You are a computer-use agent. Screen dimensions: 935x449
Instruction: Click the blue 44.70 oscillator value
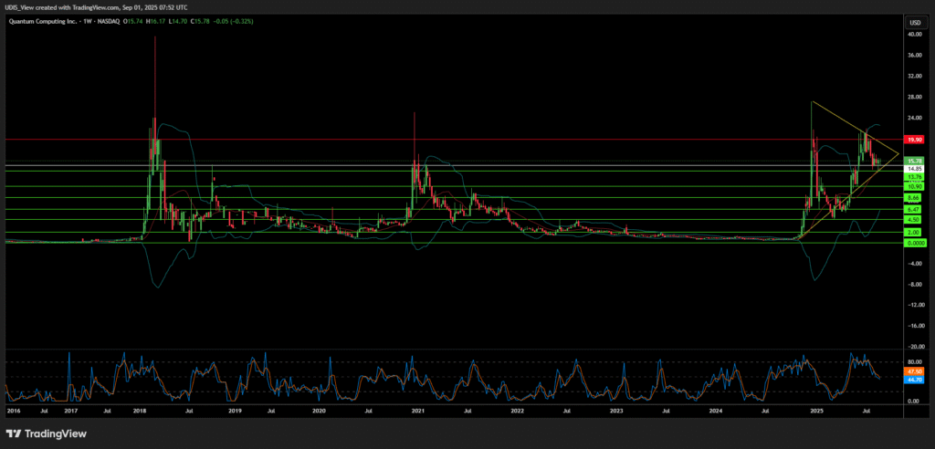912,379
